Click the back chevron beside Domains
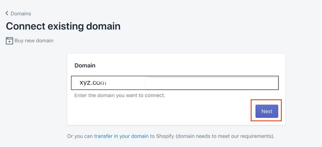This screenshot has width=322, height=147. (x=7, y=14)
